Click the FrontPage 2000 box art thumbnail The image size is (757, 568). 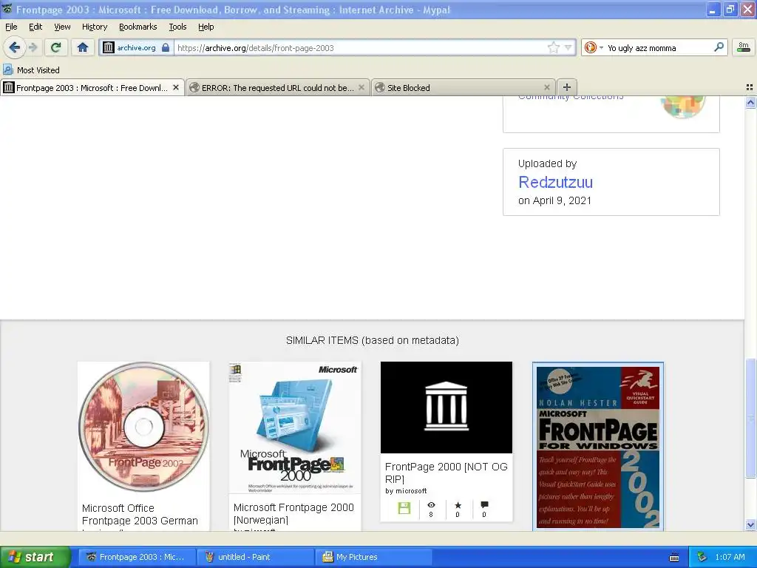point(295,428)
